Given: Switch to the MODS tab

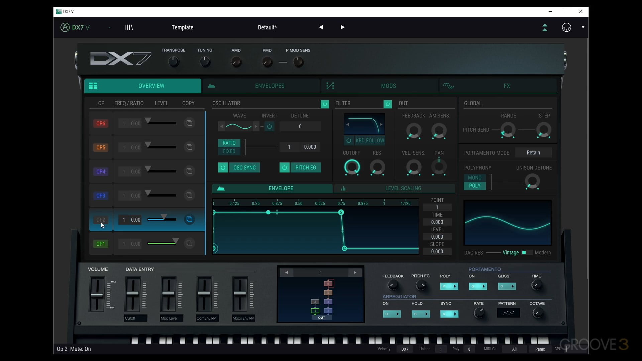Looking at the screenshot, I should pyautogui.click(x=380, y=86).
